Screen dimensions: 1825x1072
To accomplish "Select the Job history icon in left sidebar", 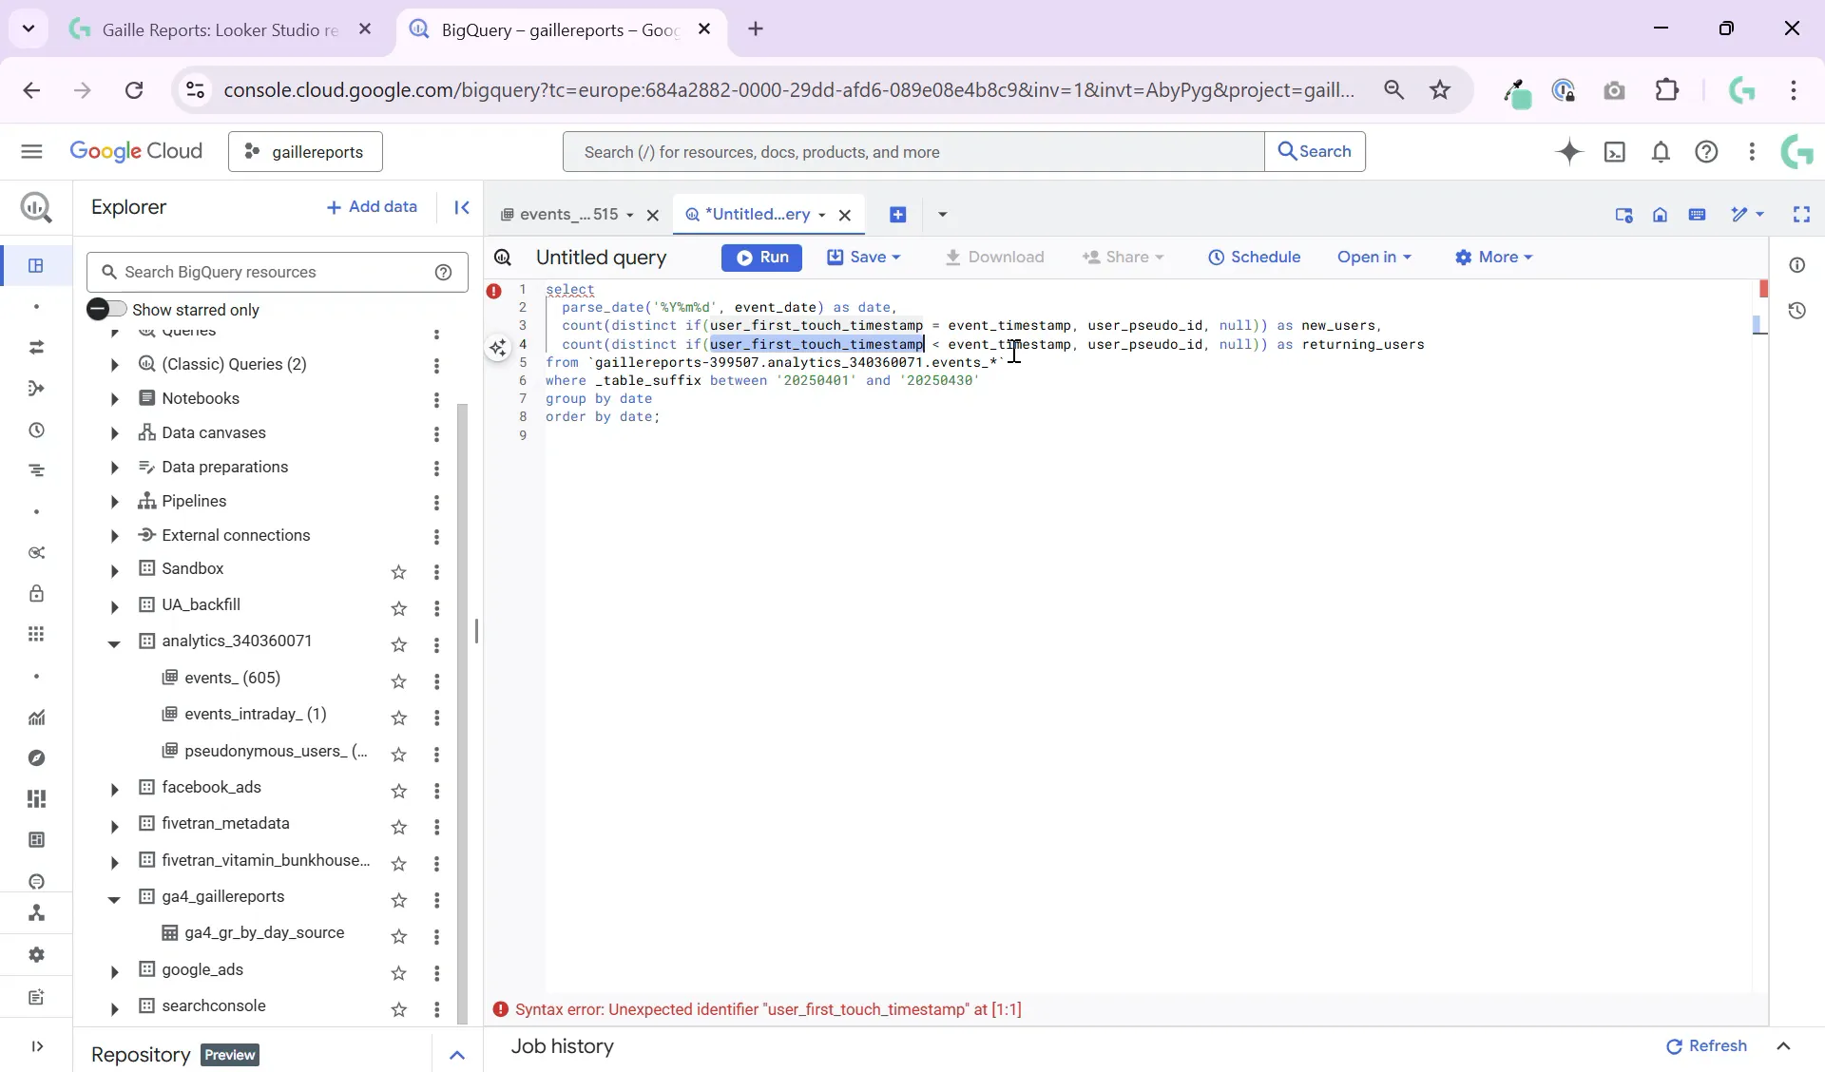I will tap(35, 431).
